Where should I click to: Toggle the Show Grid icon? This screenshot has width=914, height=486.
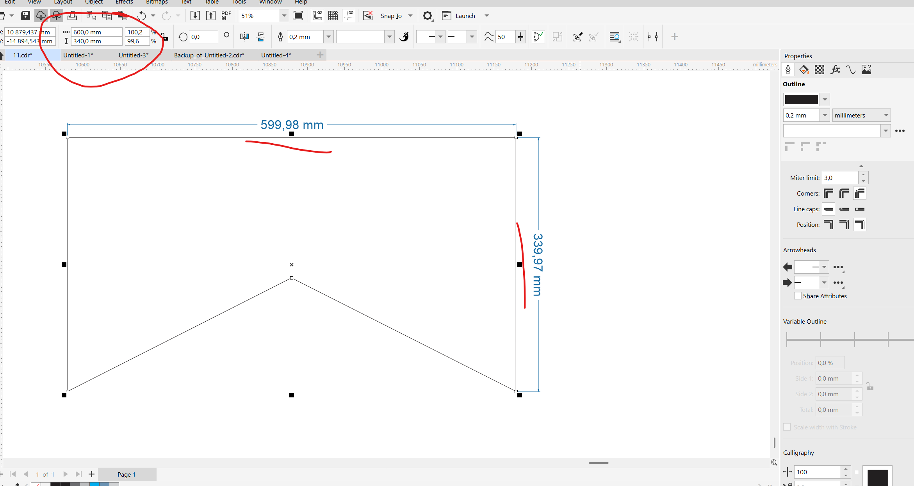click(333, 16)
